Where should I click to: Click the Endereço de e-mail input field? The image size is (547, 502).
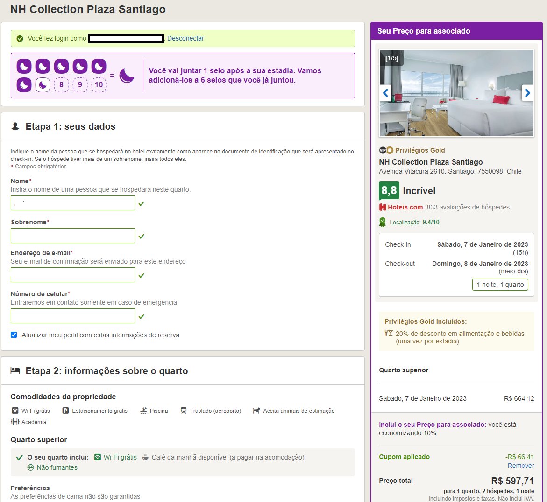73,275
